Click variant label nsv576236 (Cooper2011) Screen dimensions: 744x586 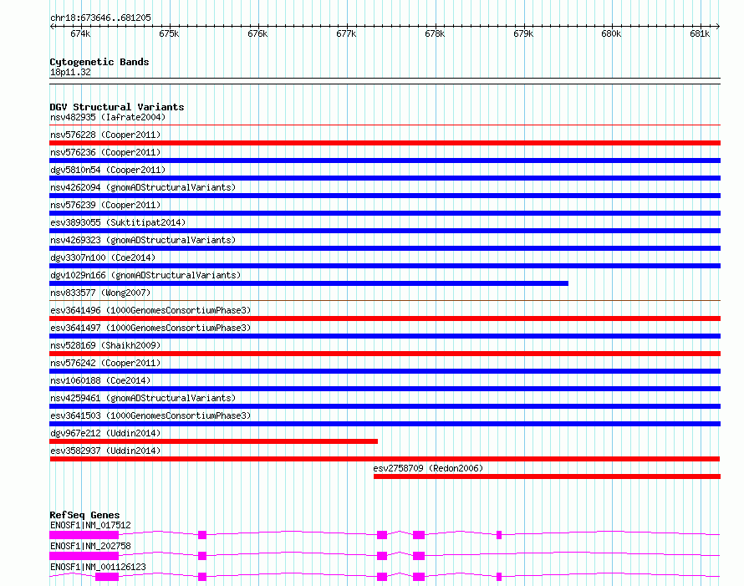point(105,152)
